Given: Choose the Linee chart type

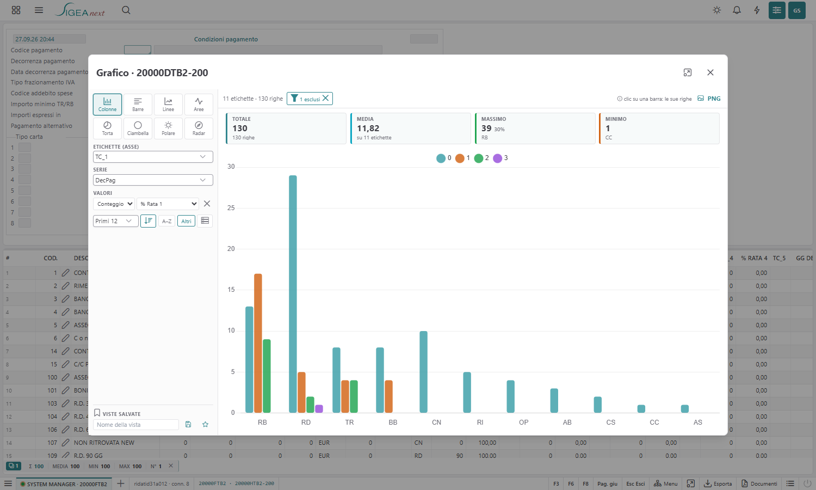Looking at the screenshot, I should (x=168, y=105).
